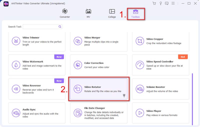
Task: Click 'Crop the redundant video footage' text
Action: click(164, 43)
